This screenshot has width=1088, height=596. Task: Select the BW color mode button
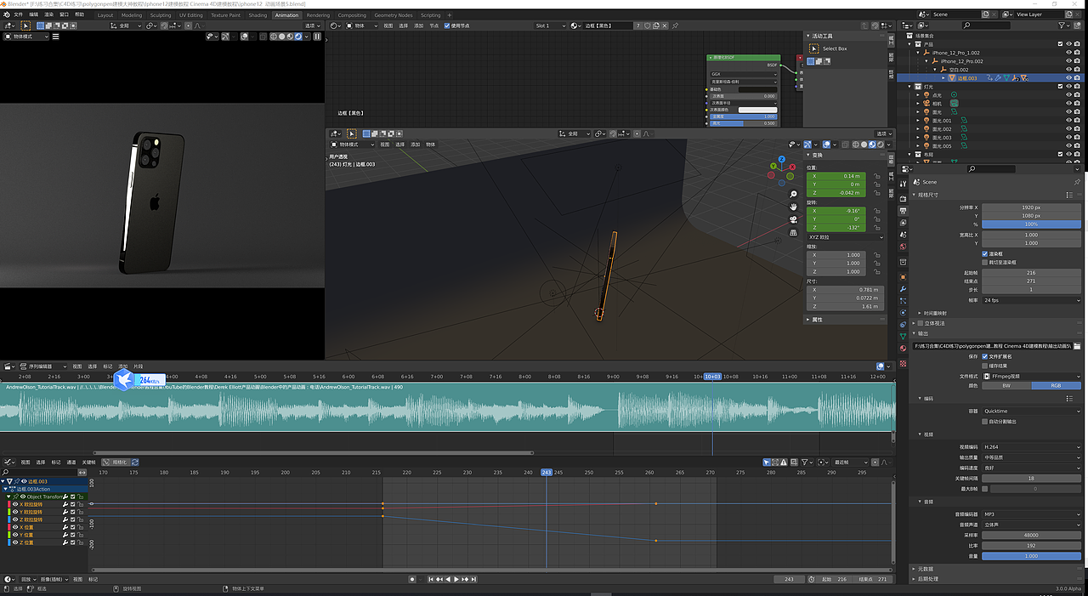1006,385
